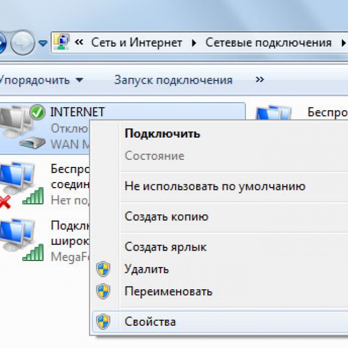Choose 'Создать копию' menu entry
This screenshot has width=348, height=348.
166,216
